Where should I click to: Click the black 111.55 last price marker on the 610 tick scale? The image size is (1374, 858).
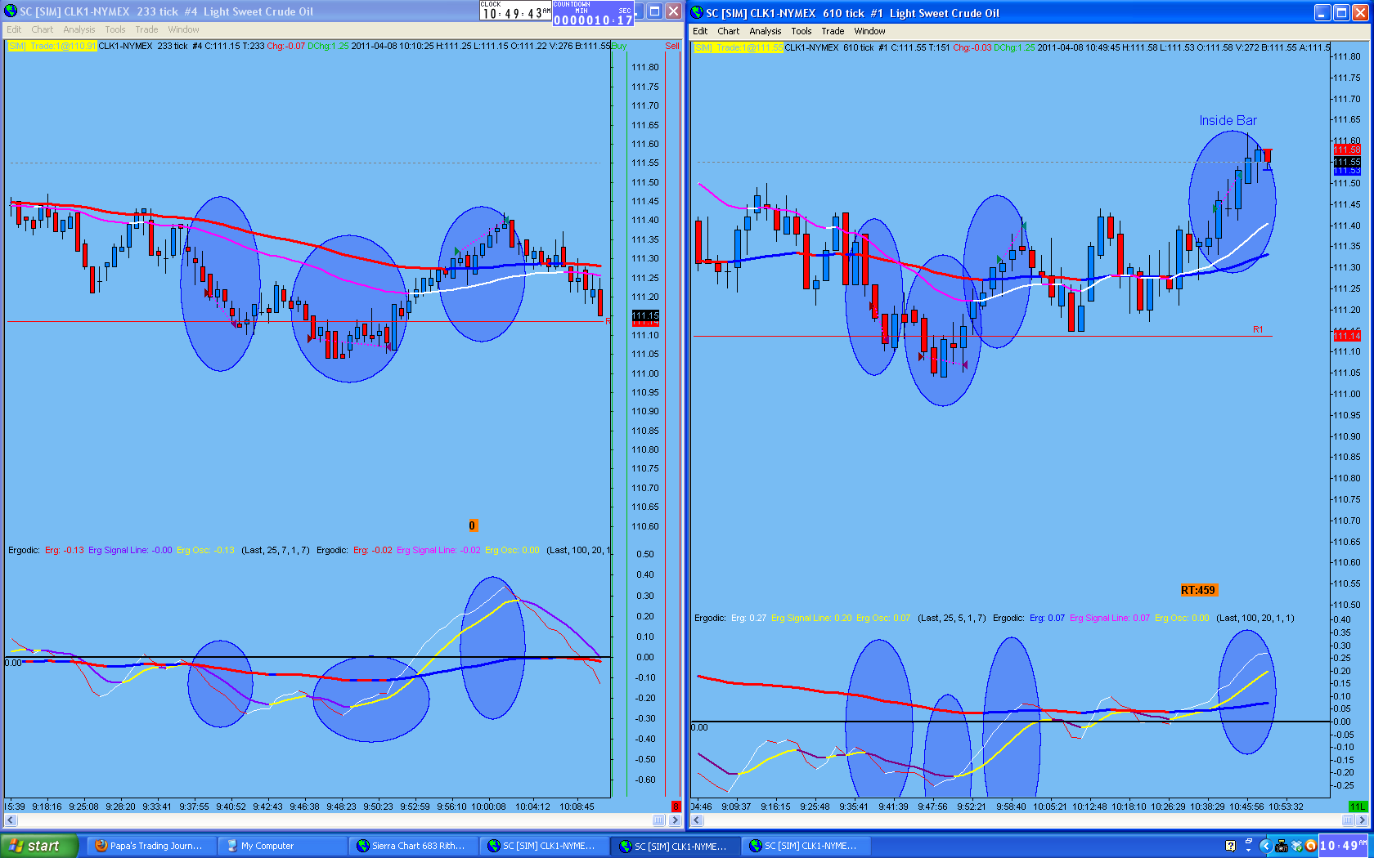1347,163
